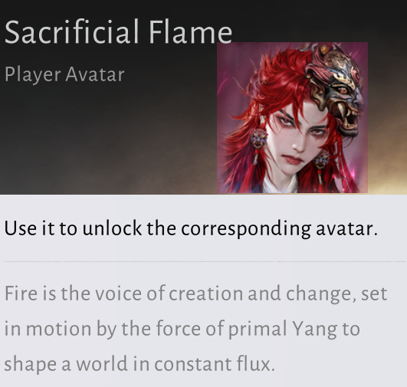Screen dimensions: 407x387
Task: Select the word "Flame" in the title
Action: [190, 32]
